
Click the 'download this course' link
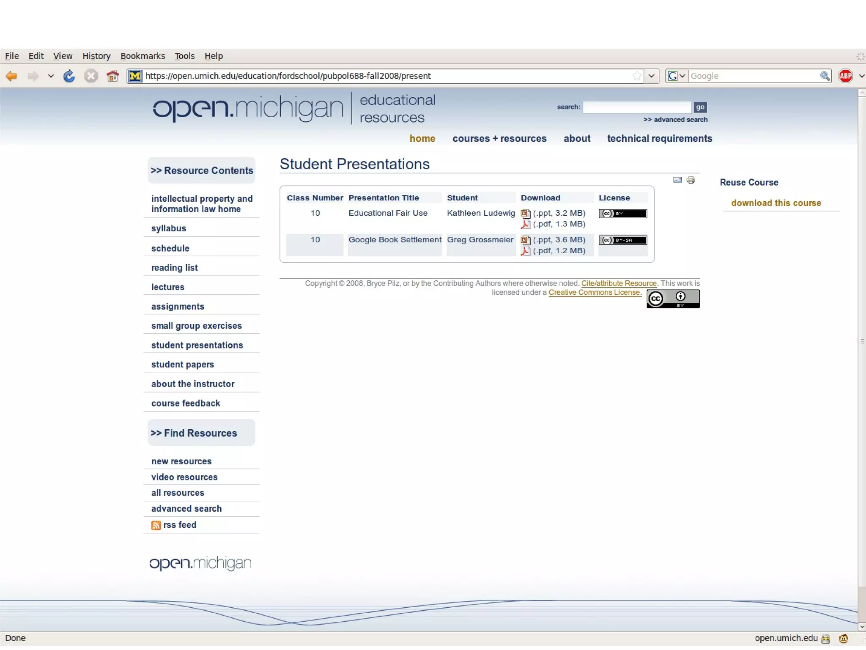pyautogui.click(x=776, y=203)
